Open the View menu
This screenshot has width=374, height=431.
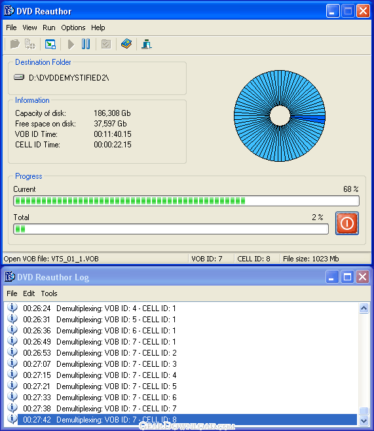(29, 28)
